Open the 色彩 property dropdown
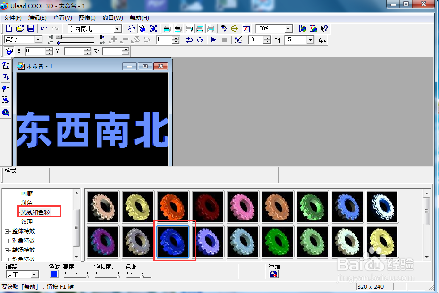The width and height of the screenshot is (439, 293). click(x=38, y=40)
